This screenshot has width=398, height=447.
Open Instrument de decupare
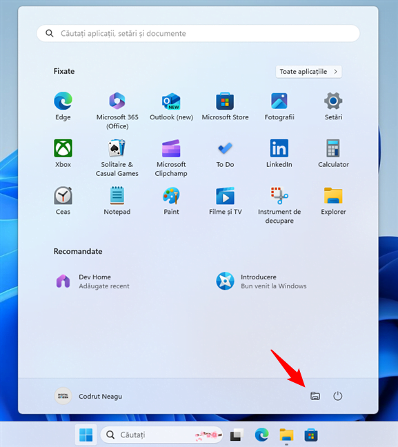[279, 206]
